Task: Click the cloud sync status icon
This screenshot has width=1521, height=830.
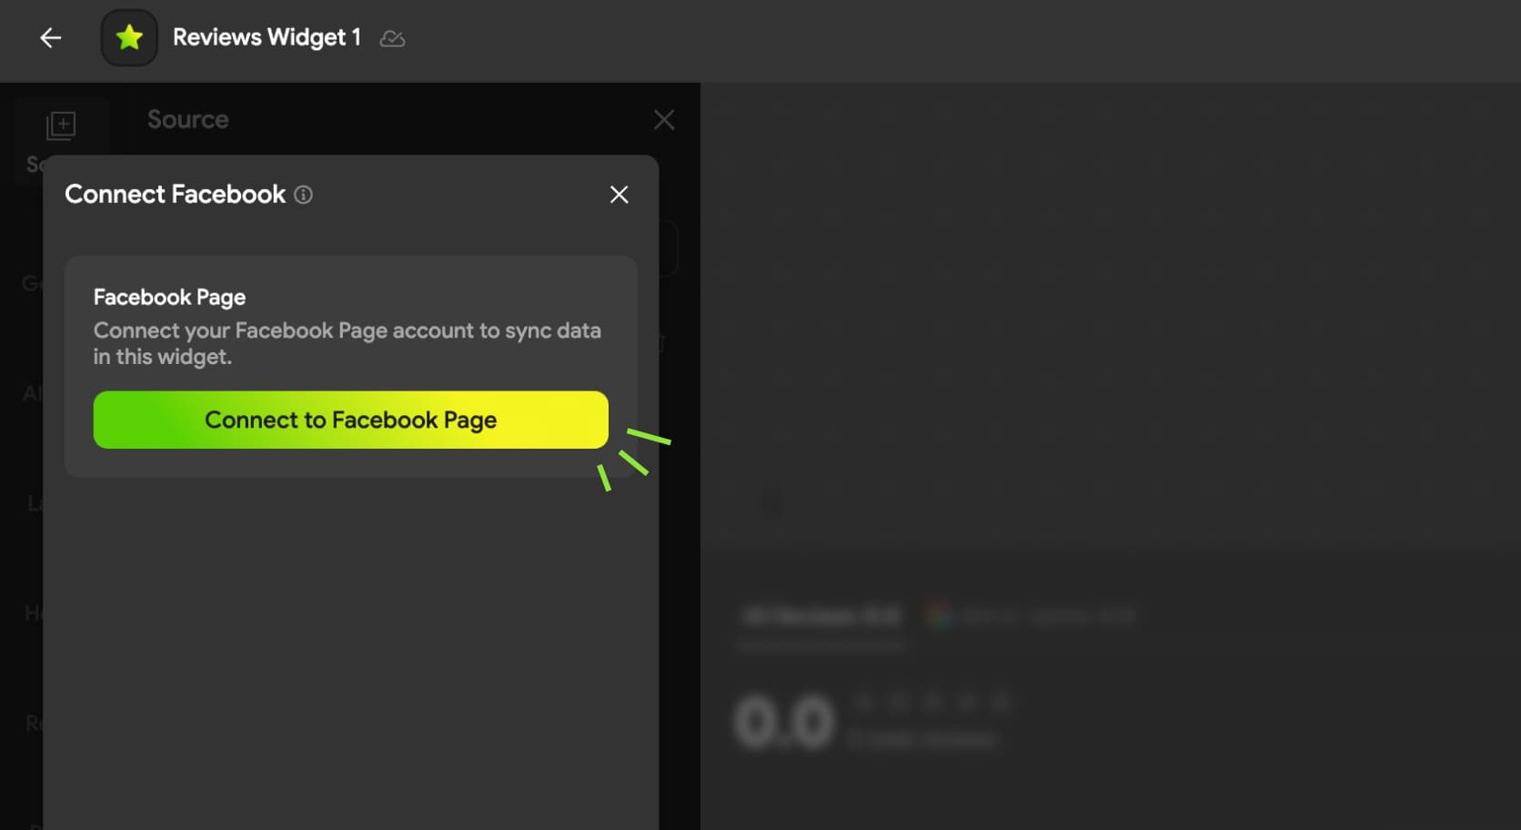Action: click(392, 38)
